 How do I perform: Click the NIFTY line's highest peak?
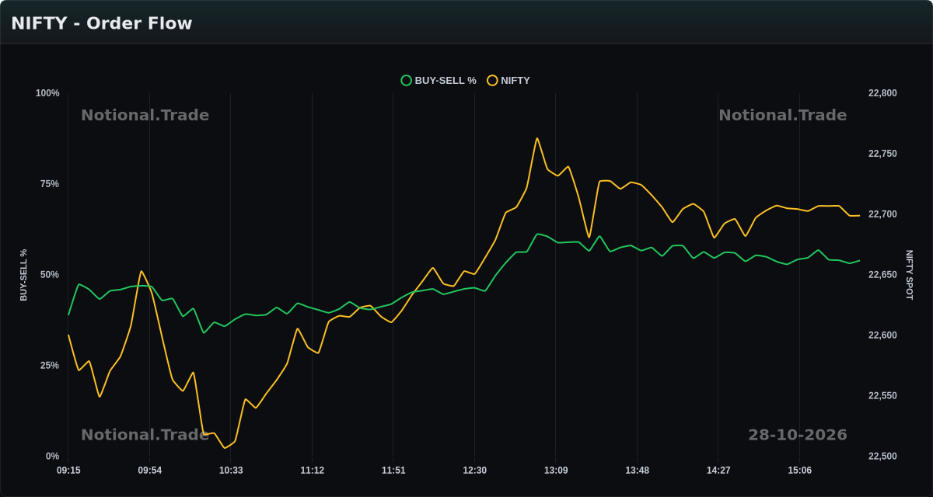point(537,138)
